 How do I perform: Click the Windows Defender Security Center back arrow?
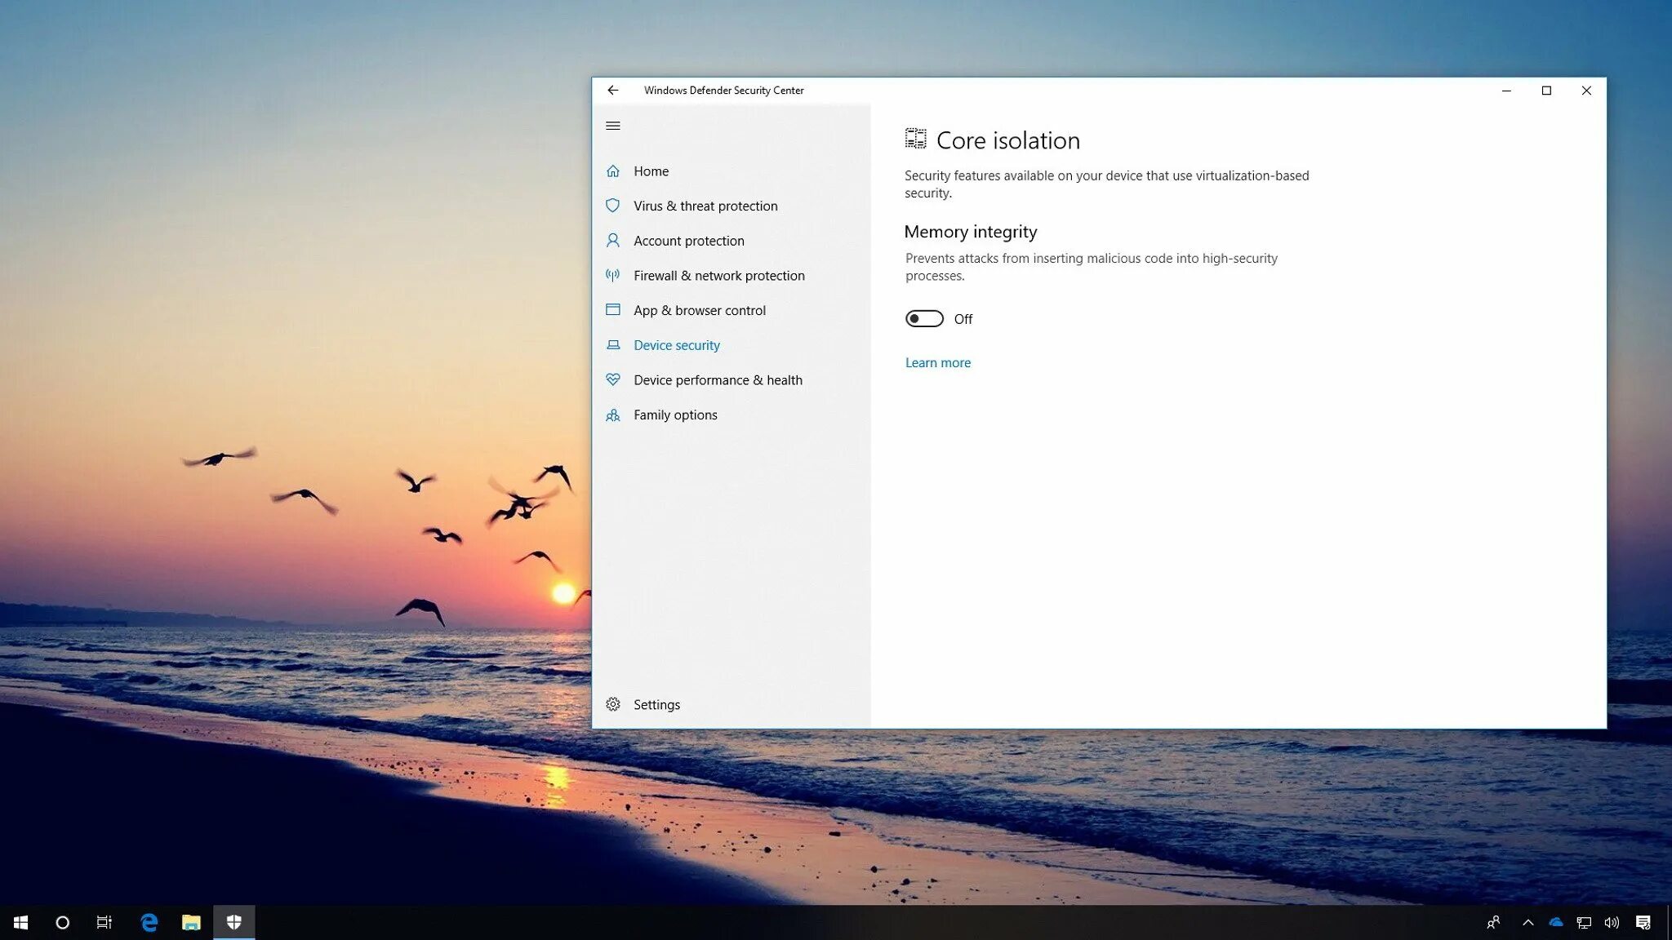click(x=613, y=90)
